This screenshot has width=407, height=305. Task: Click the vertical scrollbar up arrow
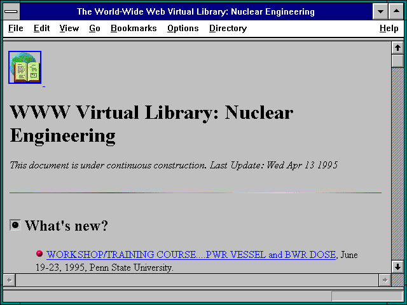pos(397,48)
